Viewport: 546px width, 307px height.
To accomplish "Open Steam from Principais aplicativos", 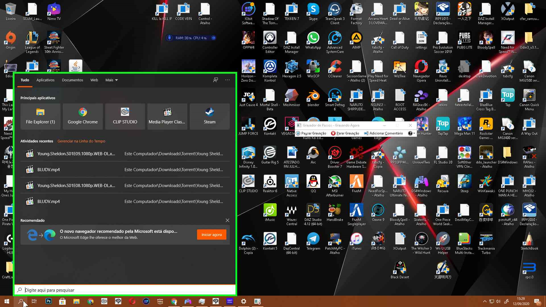I will (210, 116).
